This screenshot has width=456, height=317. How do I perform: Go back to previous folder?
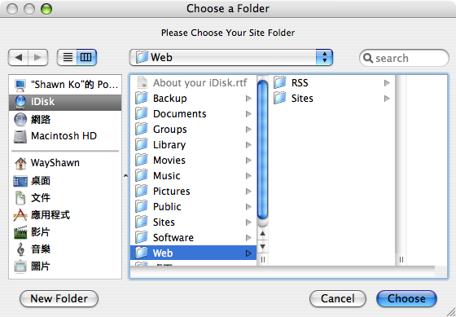(18, 57)
